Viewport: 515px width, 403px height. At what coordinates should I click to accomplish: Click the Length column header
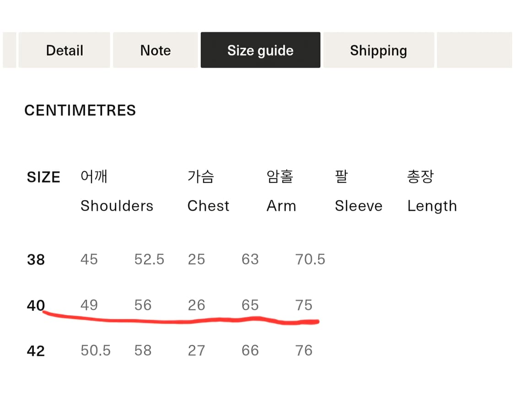pos(432,206)
